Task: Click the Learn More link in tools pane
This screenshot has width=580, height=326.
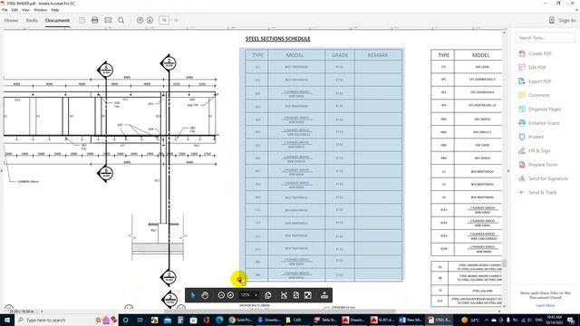Action: [x=546, y=305]
